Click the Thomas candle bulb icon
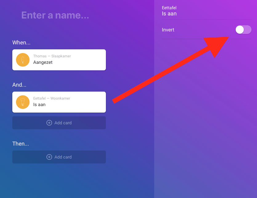 click(x=23, y=60)
